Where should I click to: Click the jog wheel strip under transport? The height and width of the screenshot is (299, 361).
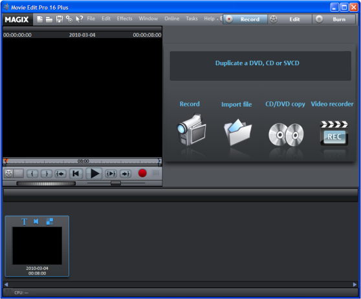(x=46, y=183)
